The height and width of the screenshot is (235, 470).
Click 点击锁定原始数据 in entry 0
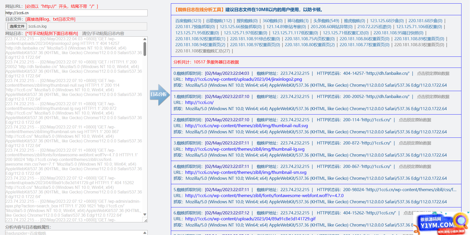(433, 73)
